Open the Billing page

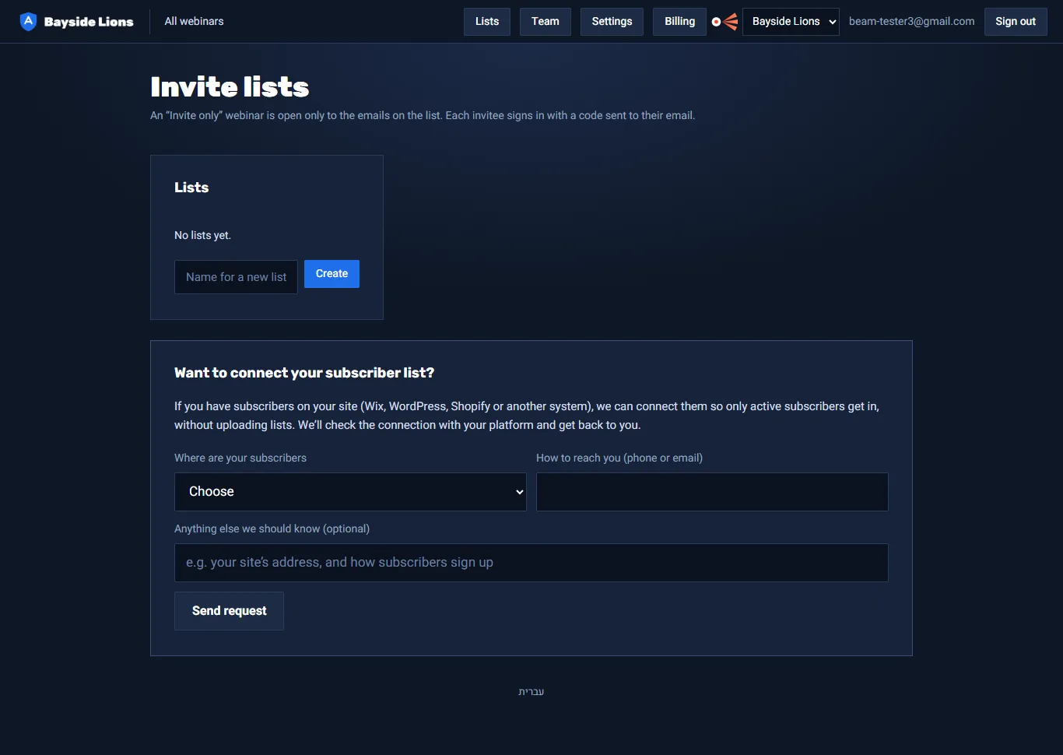[x=679, y=22]
